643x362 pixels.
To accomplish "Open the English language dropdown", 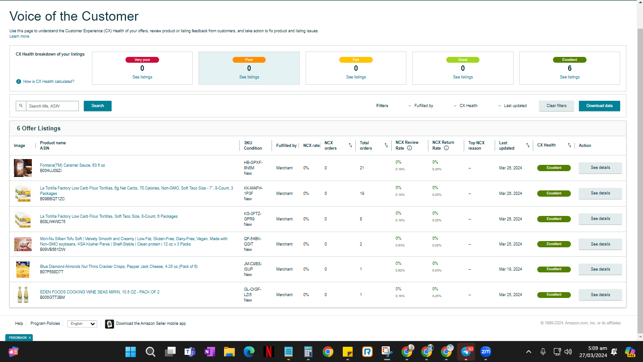I will [82, 323].
